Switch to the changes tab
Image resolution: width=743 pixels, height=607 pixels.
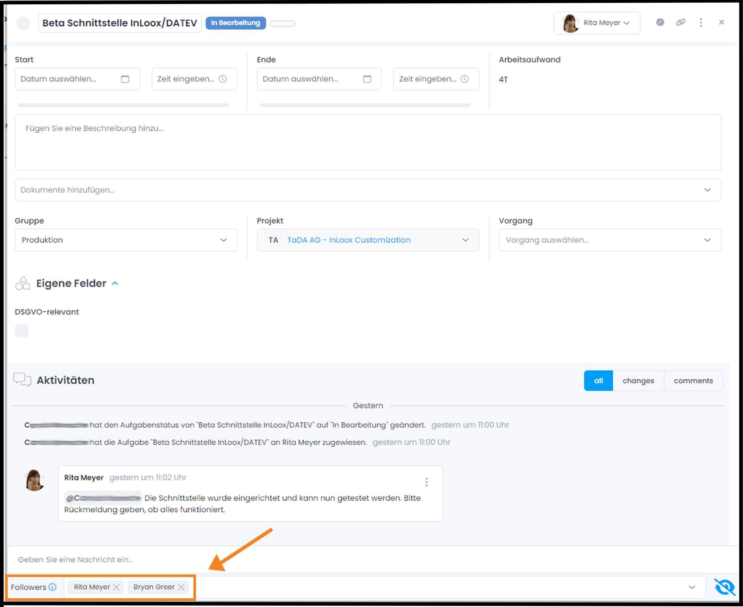tap(638, 381)
